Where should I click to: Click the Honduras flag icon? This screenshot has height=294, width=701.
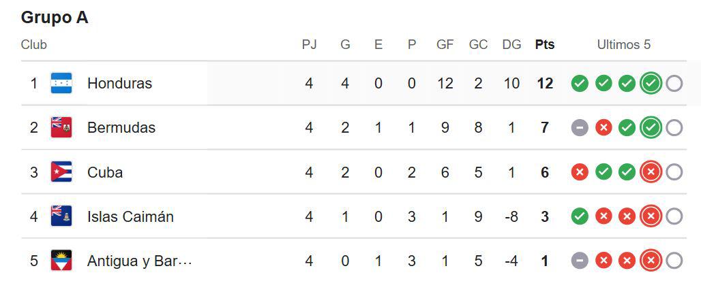[61, 84]
